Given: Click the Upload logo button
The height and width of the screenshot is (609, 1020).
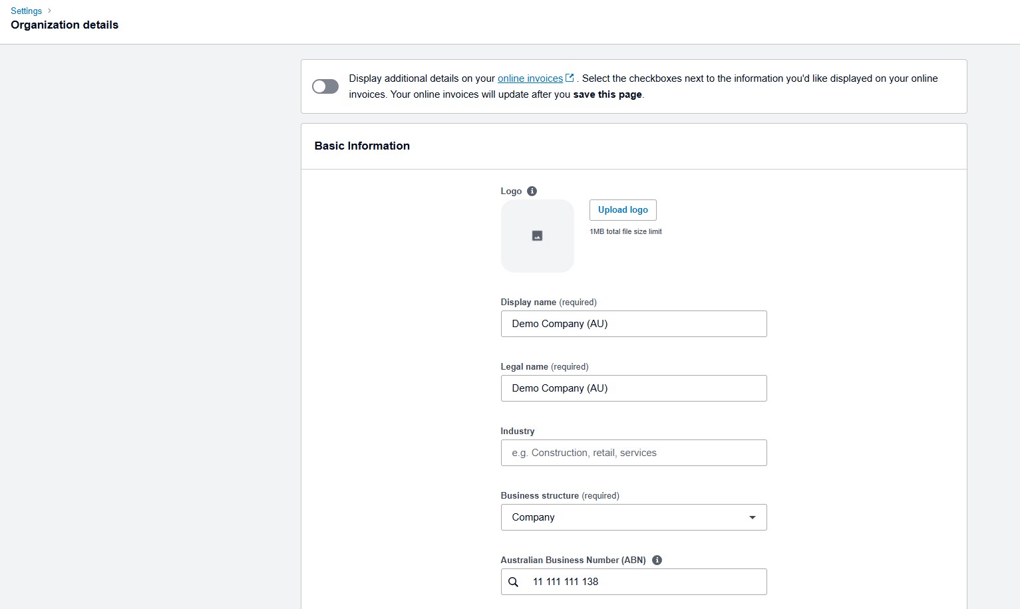Looking at the screenshot, I should tap(622, 209).
